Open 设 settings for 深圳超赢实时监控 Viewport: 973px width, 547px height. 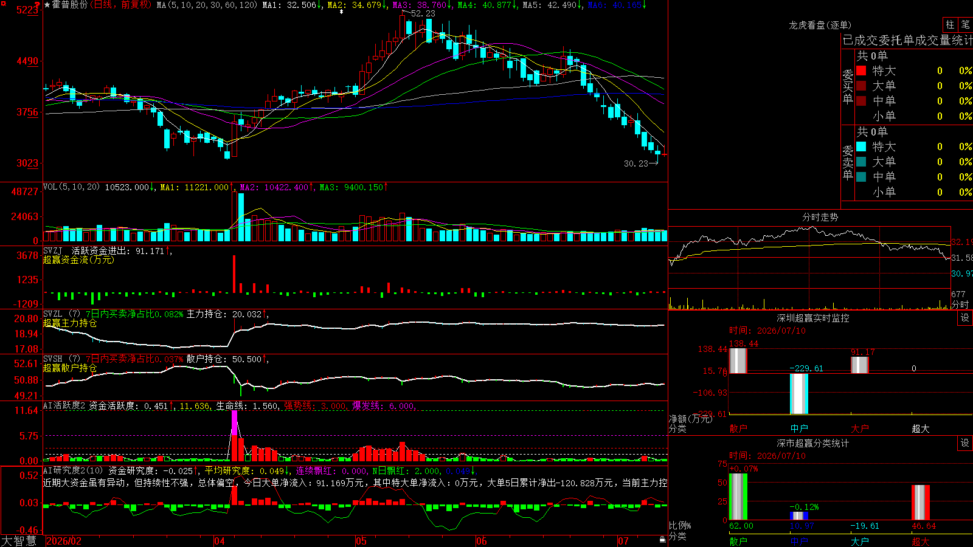coord(965,318)
